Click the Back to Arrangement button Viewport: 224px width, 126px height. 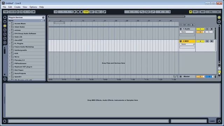click(x=91, y=12)
